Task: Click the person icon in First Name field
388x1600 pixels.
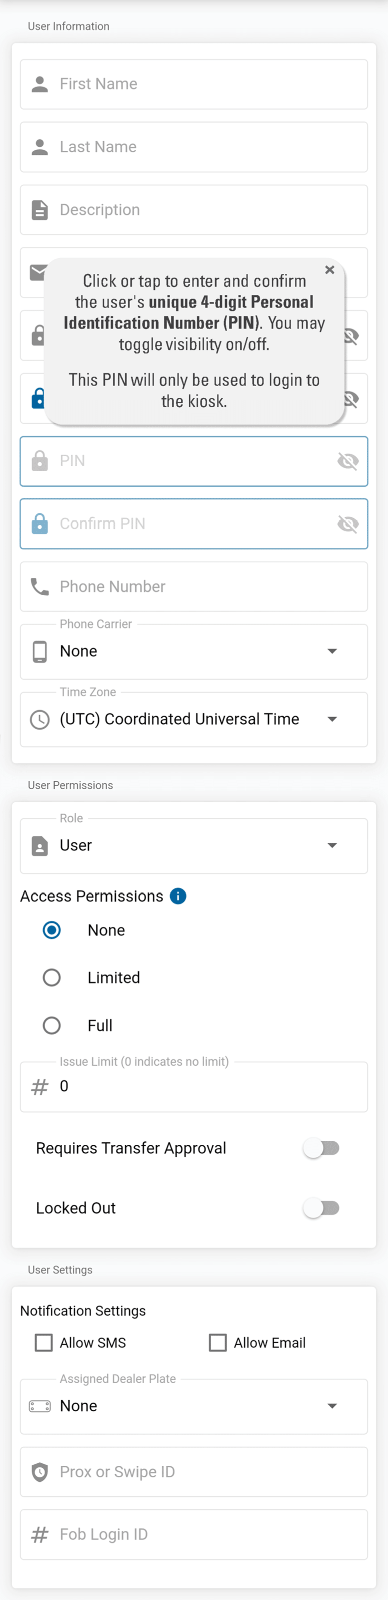Action: (39, 84)
